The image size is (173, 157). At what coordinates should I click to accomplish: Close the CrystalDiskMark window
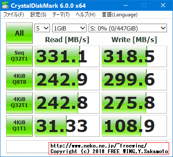pos(163,6)
